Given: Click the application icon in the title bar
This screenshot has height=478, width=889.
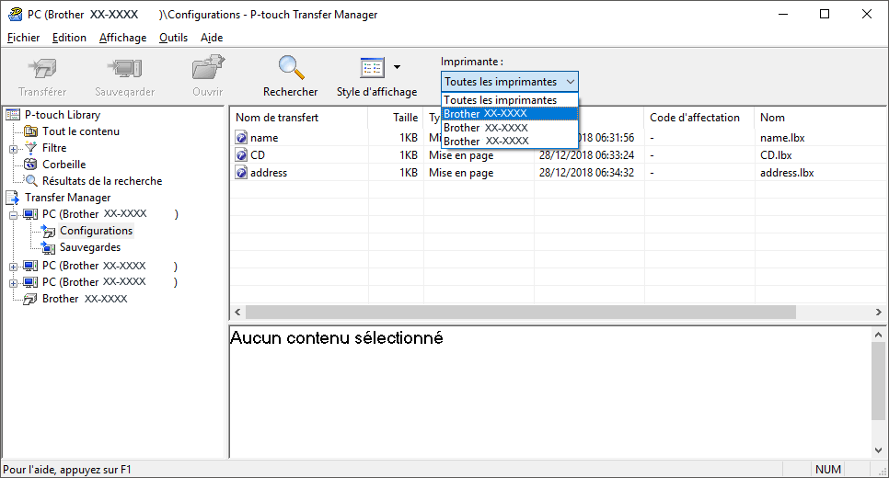Looking at the screenshot, I should point(16,14).
